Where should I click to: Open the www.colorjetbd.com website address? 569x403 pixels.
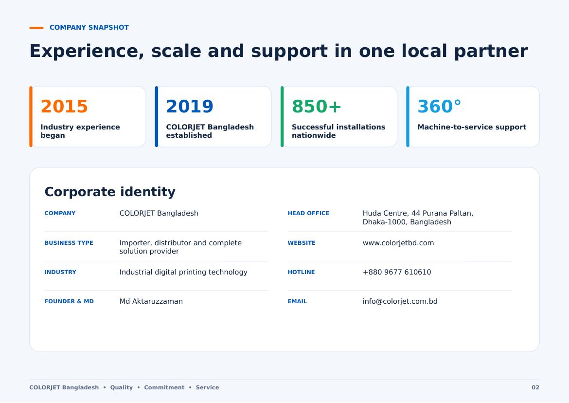398,243
